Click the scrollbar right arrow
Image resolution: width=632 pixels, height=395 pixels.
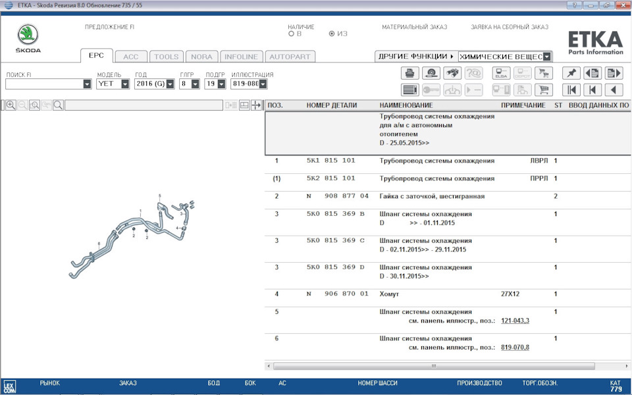pyautogui.click(x=627, y=366)
